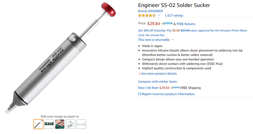Click the star rating icons

[x=147, y=15]
